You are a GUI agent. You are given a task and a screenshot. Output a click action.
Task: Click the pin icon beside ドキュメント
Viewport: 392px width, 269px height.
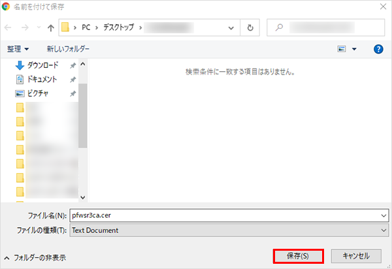click(x=73, y=80)
